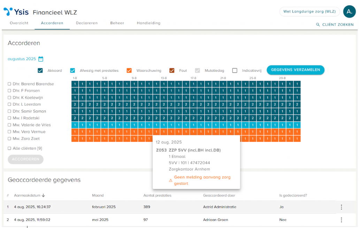Click the Gegevens verzamelen button
The image size is (359, 228).
[295, 70]
